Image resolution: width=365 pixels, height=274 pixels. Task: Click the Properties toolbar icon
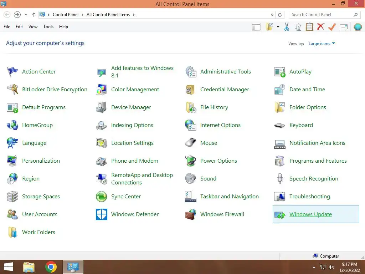click(344, 27)
